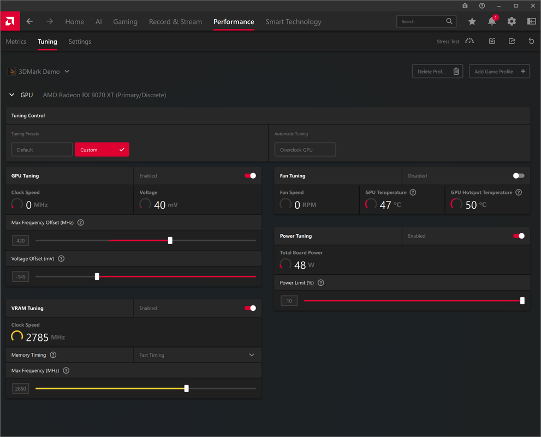The image size is (541, 437).
Task: Open the notifications bell
Action: click(x=492, y=21)
